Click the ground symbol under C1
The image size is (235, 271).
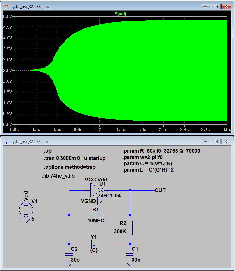(130, 263)
